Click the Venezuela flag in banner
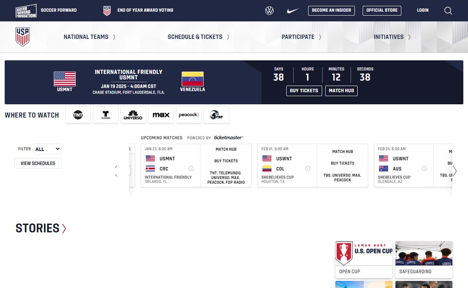468x288 pixels. click(193, 79)
